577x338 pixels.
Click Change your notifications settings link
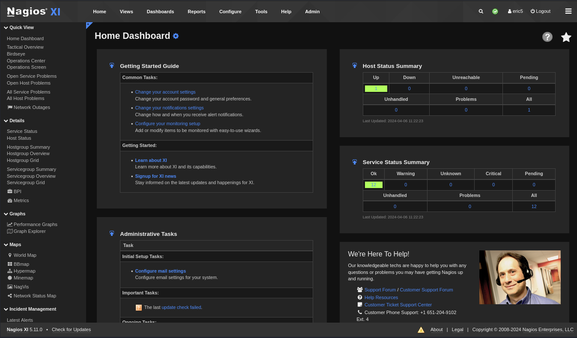point(169,108)
